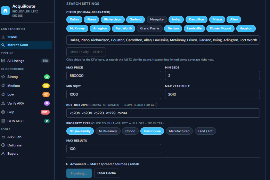Viewport: 270px width, 180px height.
Task: Click the Strong star icon
Action: (3, 77)
